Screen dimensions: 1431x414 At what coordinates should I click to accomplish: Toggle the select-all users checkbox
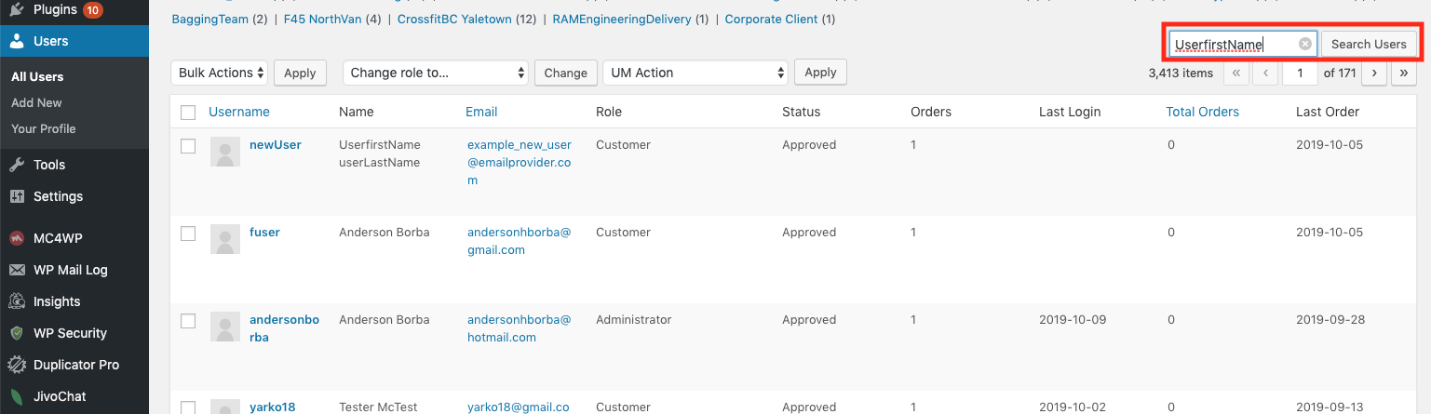(188, 113)
